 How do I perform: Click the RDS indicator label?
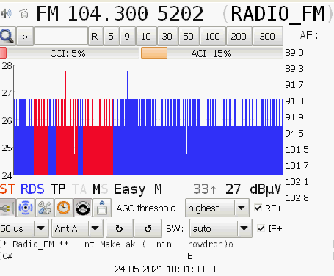tap(32, 189)
